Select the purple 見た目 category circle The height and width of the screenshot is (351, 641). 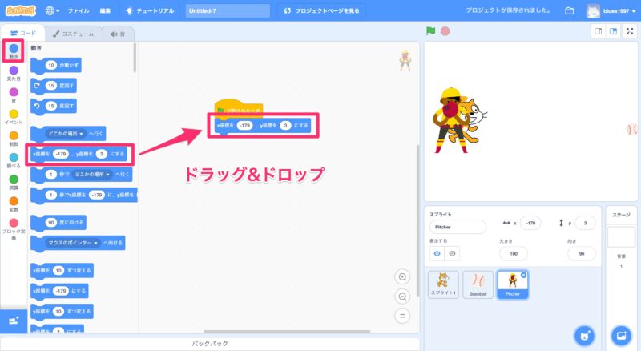(x=13, y=71)
